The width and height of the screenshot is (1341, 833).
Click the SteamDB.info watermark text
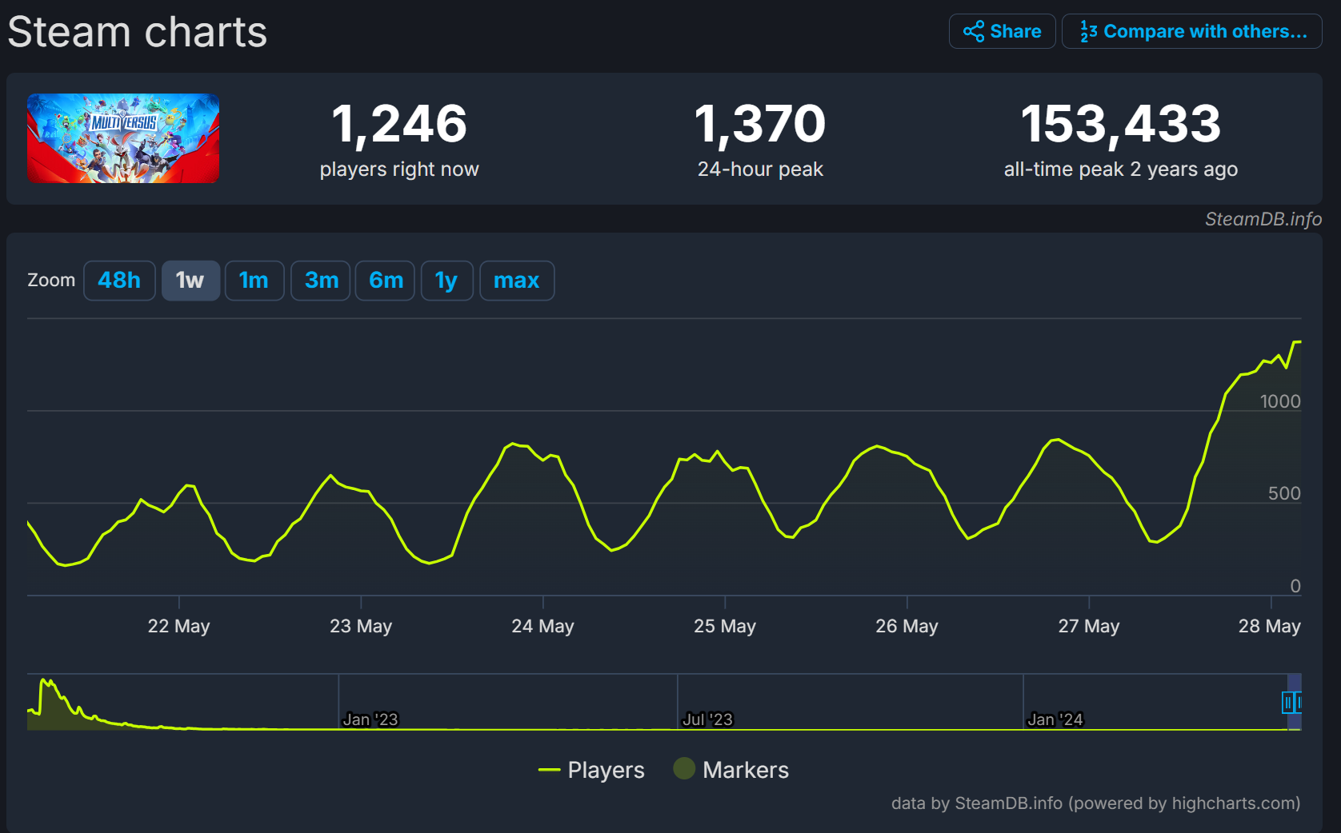click(x=1263, y=219)
